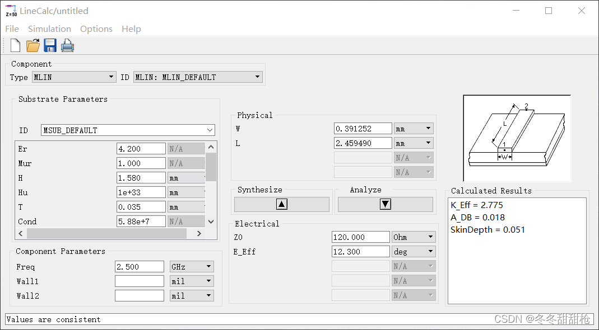Open the T unit mm dropdown

187,207
